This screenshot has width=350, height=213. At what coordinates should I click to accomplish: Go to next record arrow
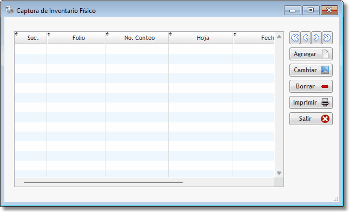tap(316, 38)
